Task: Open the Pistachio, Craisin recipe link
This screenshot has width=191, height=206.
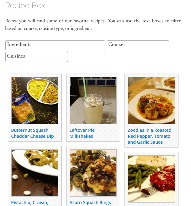Action: point(29,203)
